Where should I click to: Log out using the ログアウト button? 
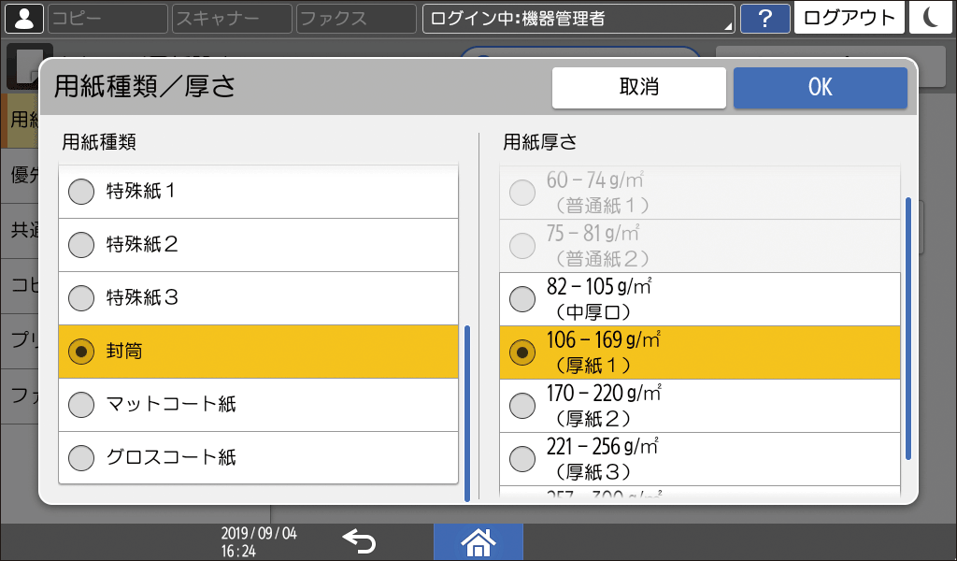click(849, 18)
